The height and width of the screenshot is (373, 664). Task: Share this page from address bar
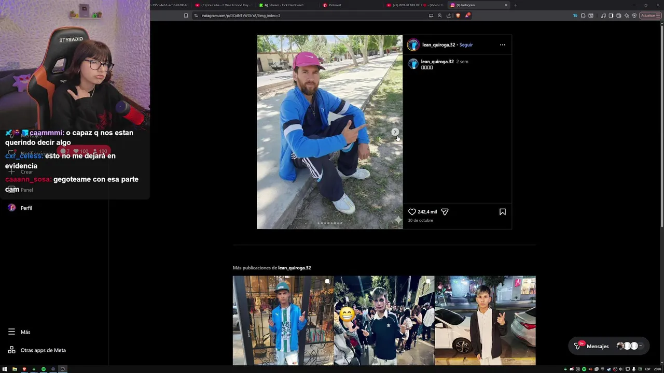[x=449, y=16]
